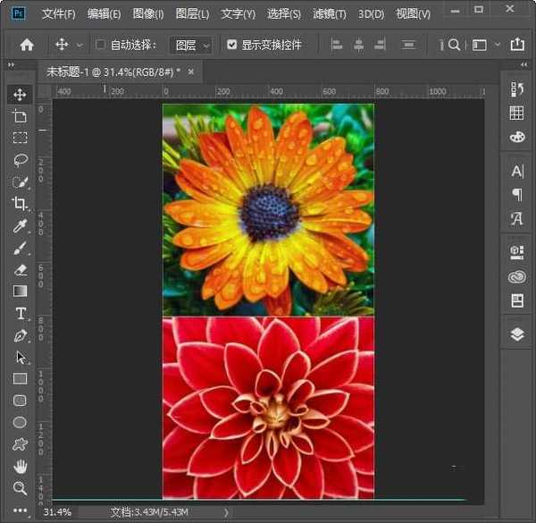Click the Home button in options bar

point(27,45)
